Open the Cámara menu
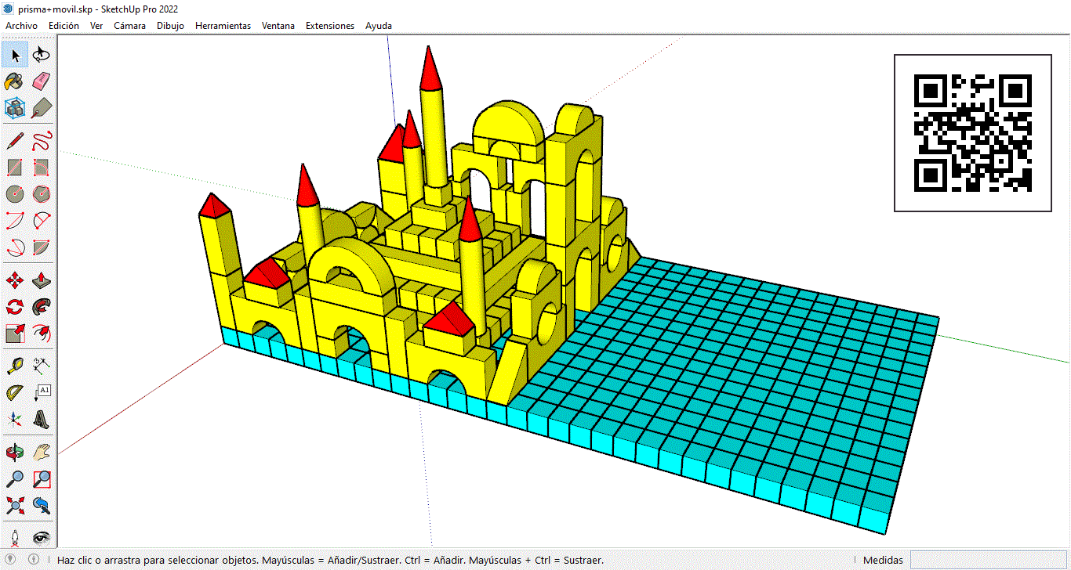The width and height of the screenshot is (1071, 570). [129, 26]
